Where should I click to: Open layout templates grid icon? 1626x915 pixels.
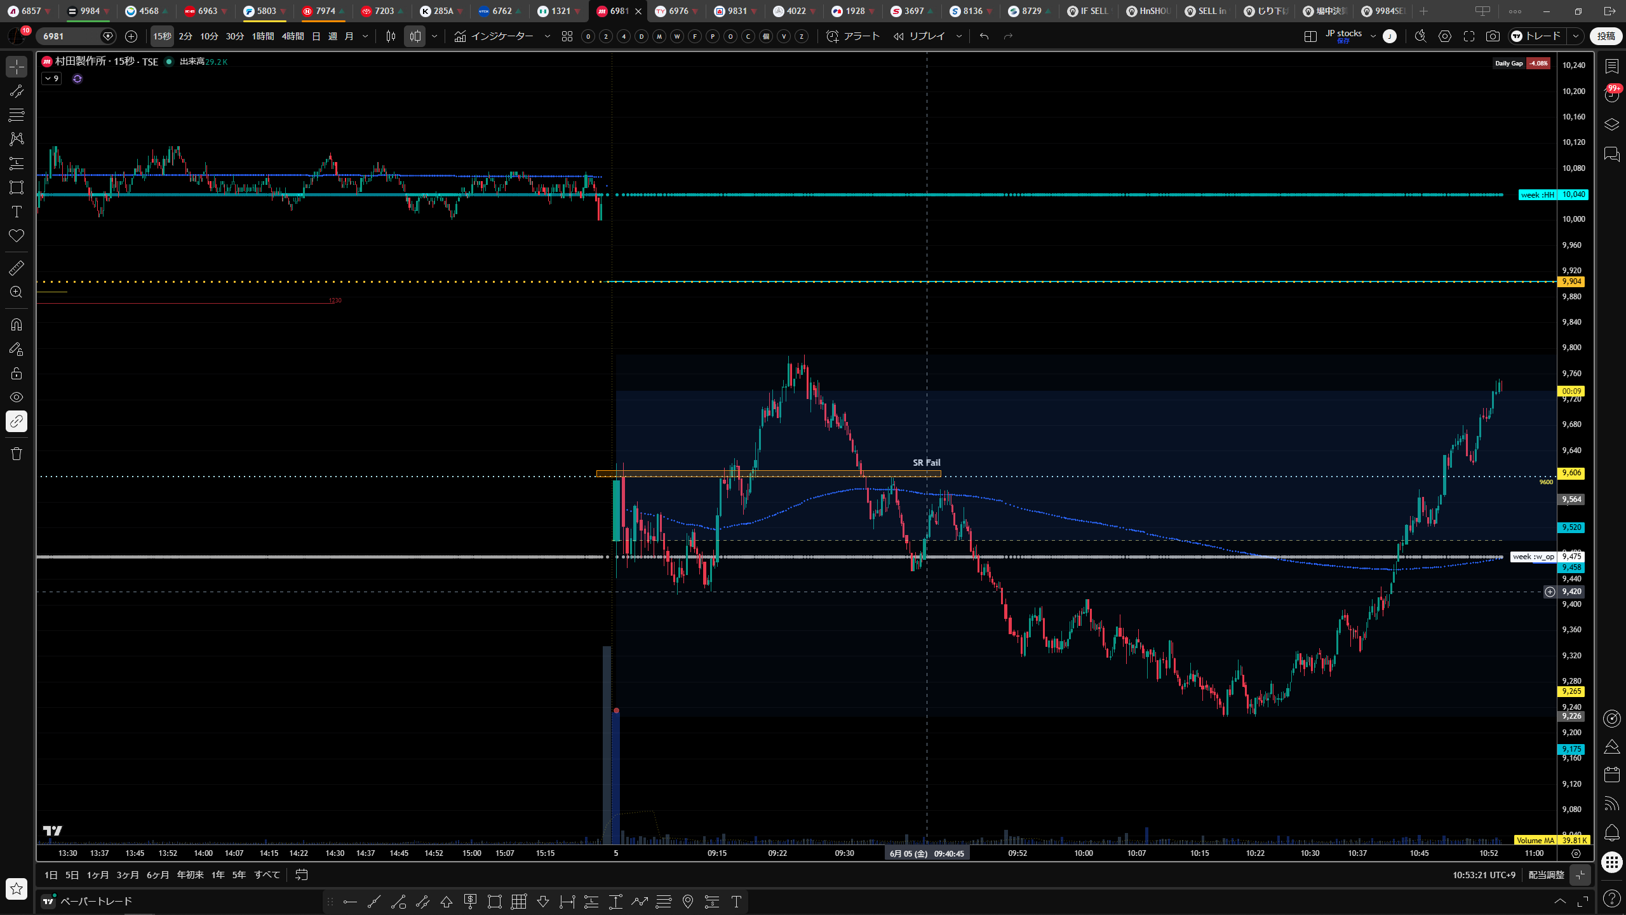pyautogui.click(x=567, y=36)
